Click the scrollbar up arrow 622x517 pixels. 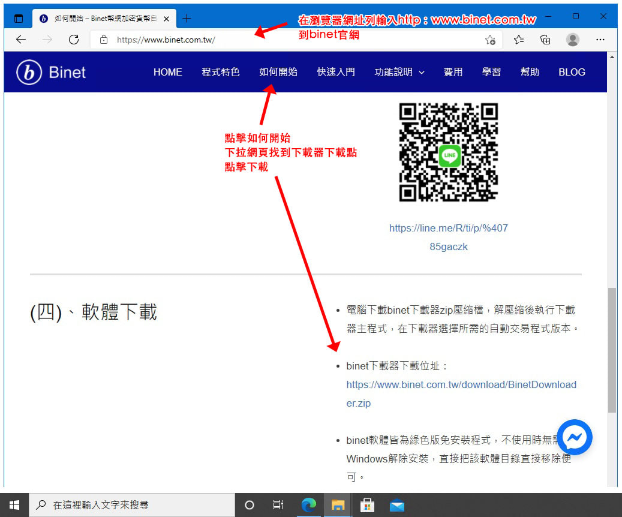pyautogui.click(x=612, y=57)
